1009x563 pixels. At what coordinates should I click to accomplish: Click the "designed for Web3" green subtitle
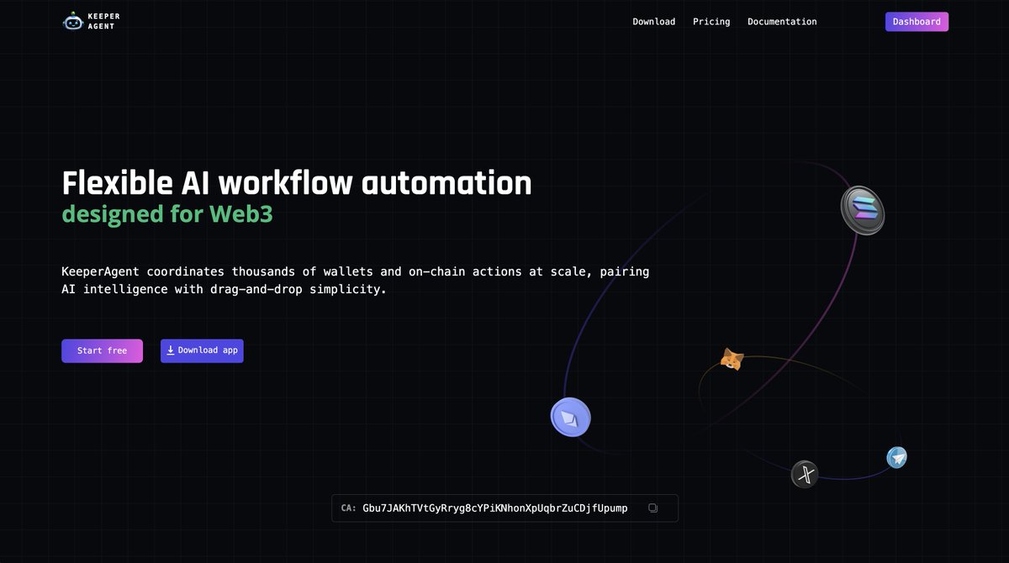click(x=167, y=213)
